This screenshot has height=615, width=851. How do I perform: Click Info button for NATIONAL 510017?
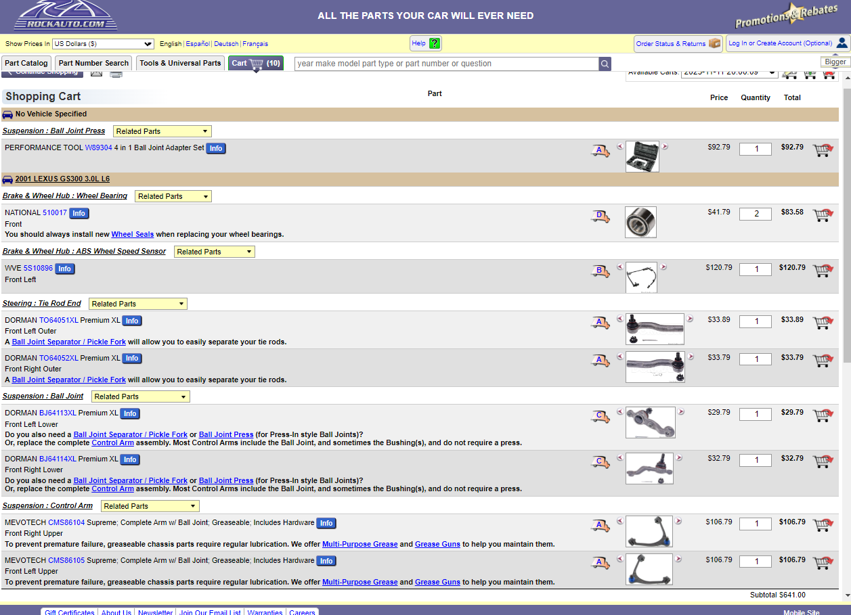pos(79,213)
